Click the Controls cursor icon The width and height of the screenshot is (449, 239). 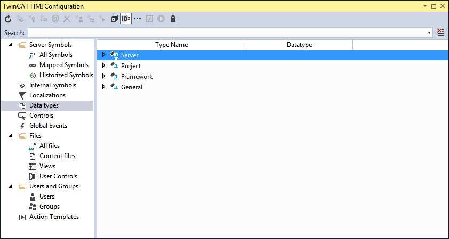(x=22, y=116)
